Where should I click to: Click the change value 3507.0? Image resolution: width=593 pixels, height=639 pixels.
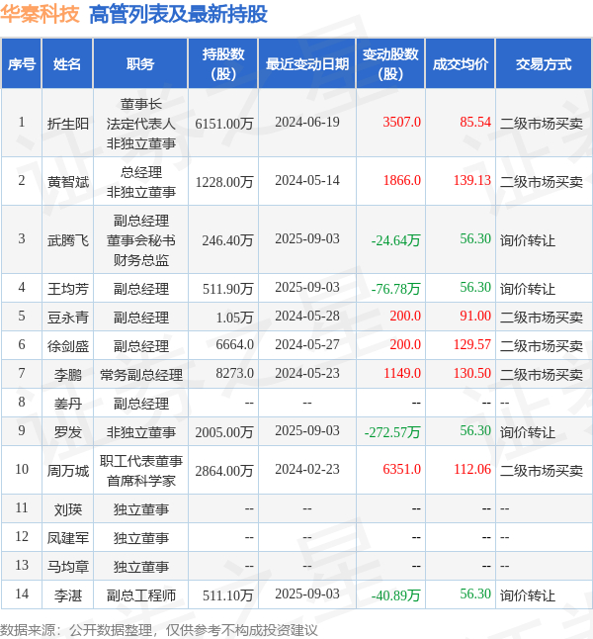(x=401, y=122)
